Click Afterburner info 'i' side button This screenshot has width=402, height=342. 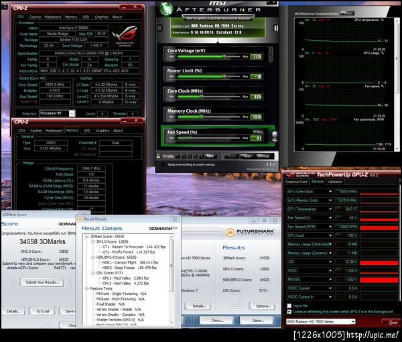276,28
